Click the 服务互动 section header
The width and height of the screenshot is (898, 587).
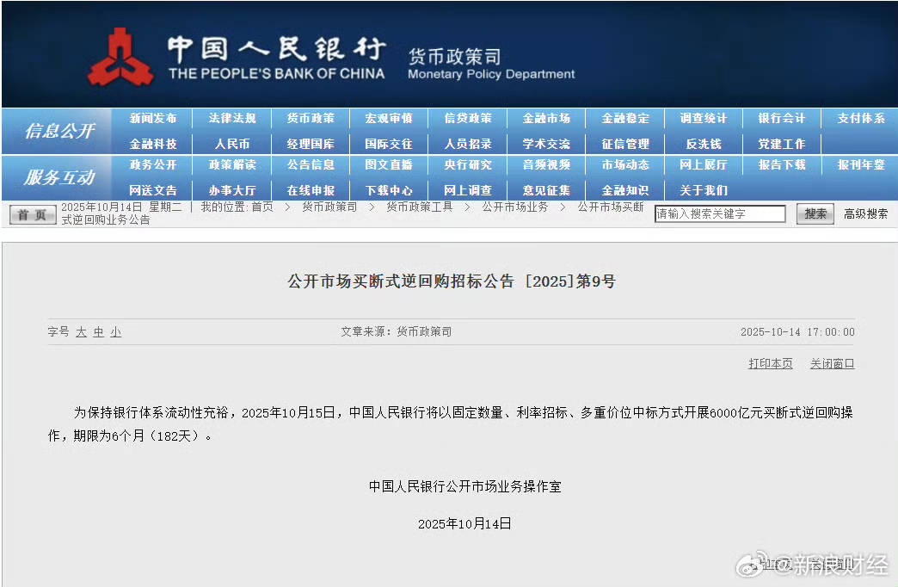[x=59, y=177]
